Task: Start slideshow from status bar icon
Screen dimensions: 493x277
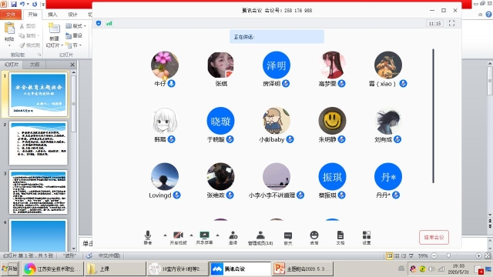Action: [411, 256]
